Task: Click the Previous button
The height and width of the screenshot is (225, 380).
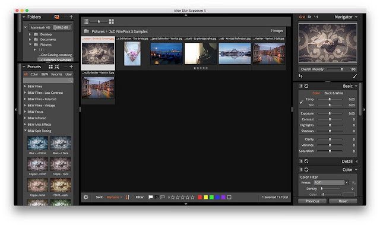Action: pyautogui.click(x=312, y=201)
